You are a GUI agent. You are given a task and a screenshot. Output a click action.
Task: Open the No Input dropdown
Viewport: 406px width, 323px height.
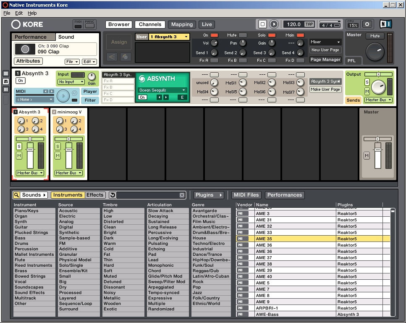coord(71,82)
